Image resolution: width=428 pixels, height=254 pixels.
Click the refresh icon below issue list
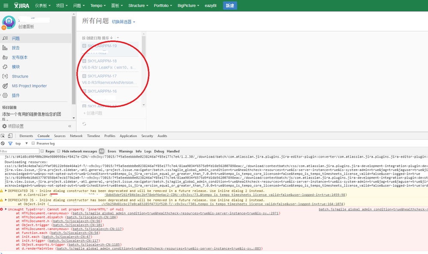tap(84, 124)
